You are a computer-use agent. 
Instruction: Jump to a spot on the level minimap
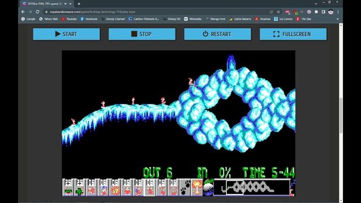[252, 187]
